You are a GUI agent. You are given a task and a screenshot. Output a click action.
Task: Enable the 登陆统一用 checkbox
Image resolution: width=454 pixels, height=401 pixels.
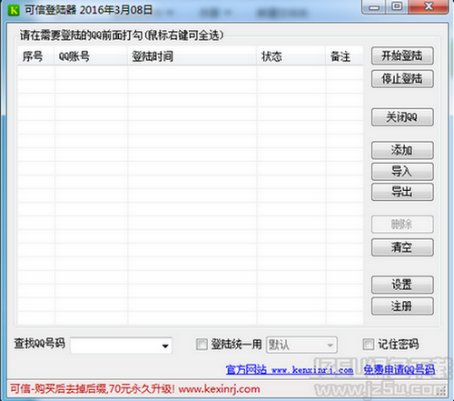202,345
